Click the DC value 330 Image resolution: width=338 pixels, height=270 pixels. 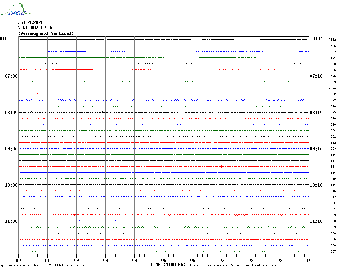tap(333, 130)
